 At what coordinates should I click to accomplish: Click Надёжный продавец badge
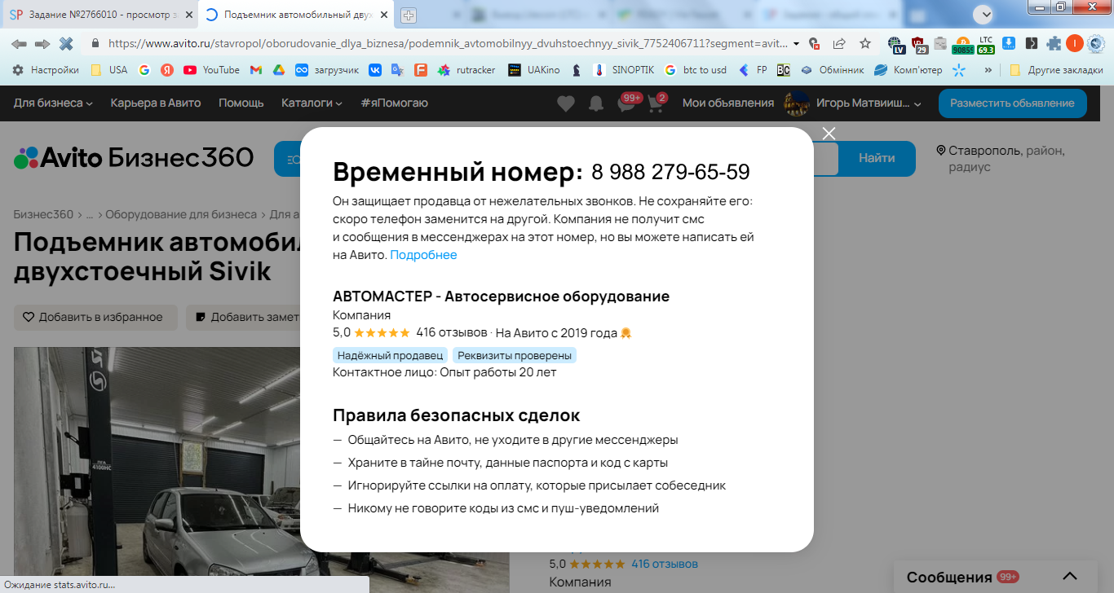pos(390,355)
